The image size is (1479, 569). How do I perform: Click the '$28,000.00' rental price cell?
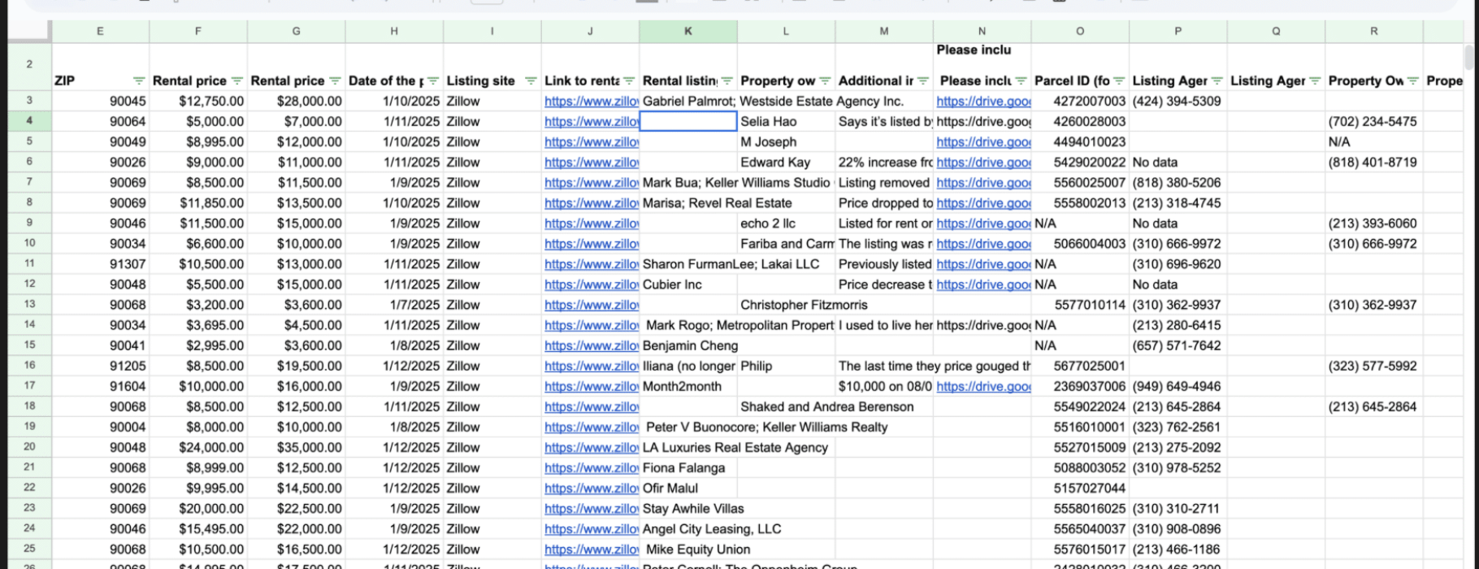click(x=297, y=102)
